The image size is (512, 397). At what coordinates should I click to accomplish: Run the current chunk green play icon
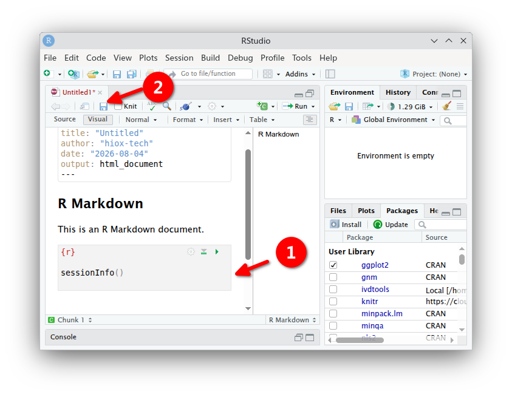[x=217, y=252]
